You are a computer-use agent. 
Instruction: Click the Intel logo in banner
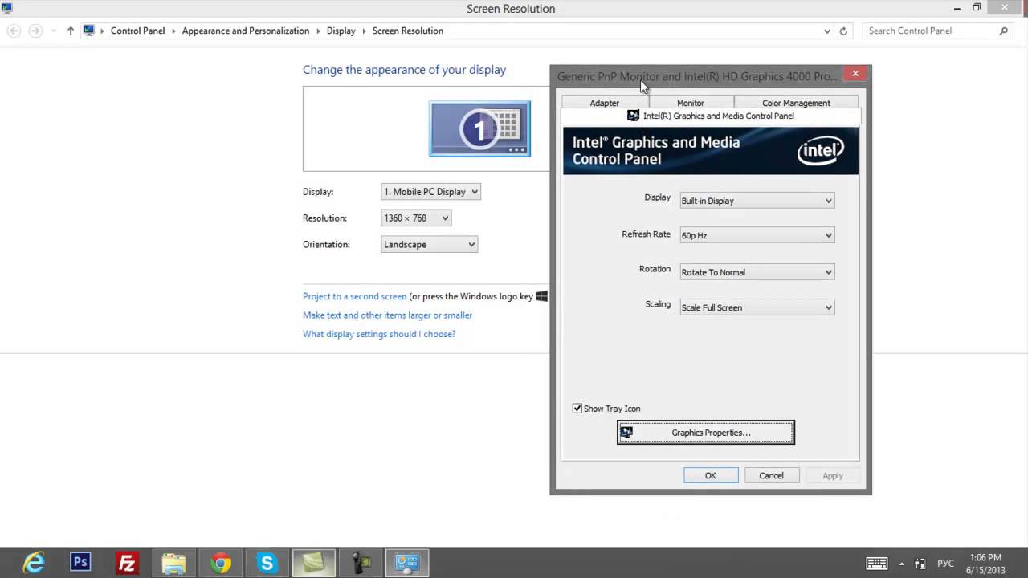pos(821,151)
